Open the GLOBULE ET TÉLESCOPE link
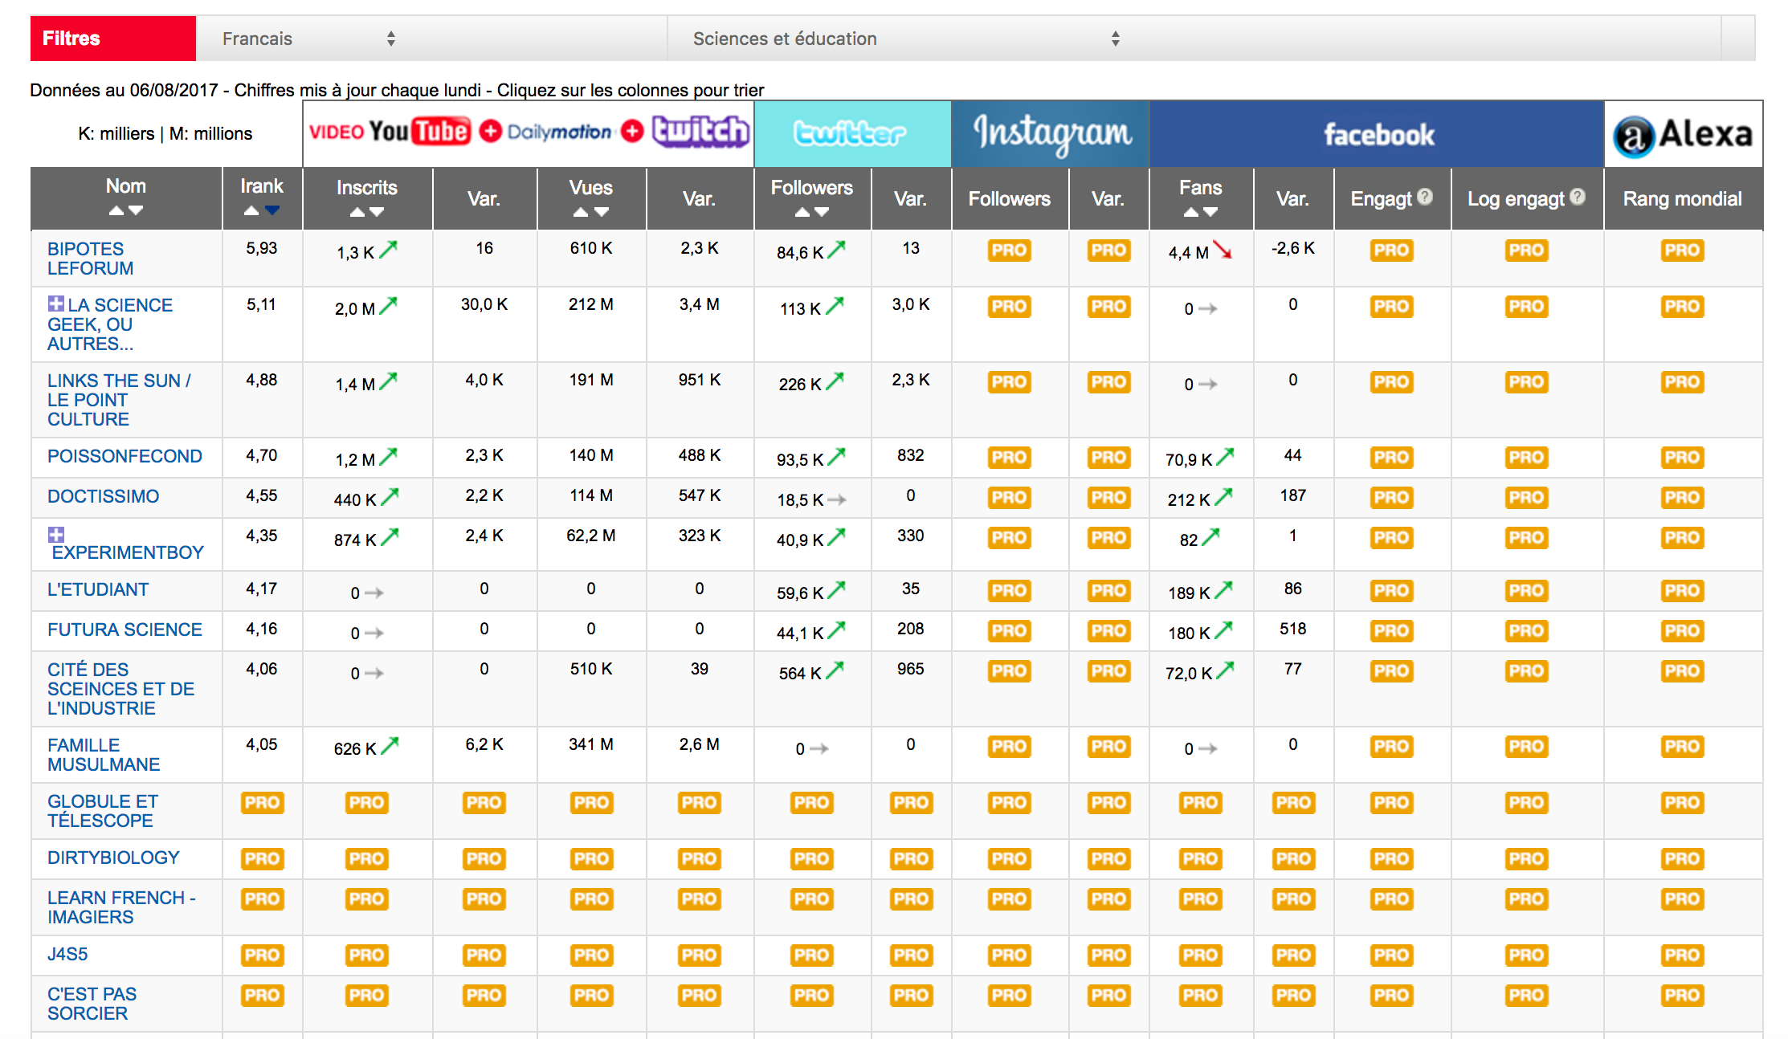 tap(103, 811)
